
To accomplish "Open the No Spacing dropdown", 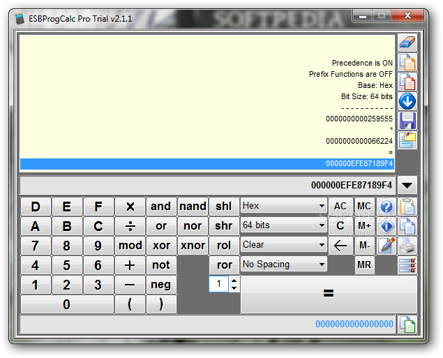I will tap(284, 264).
